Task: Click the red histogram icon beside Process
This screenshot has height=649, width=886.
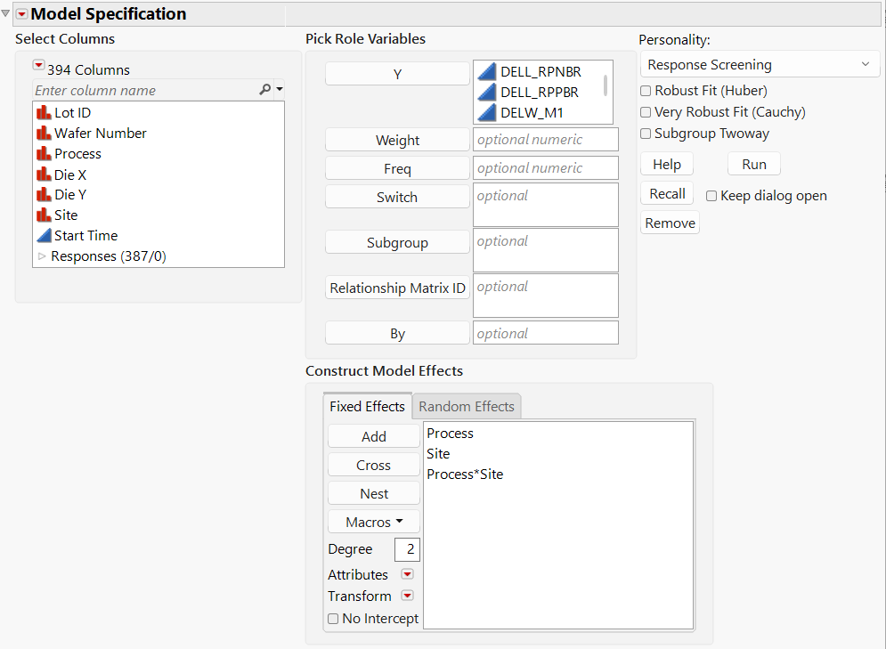Action: pos(43,153)
